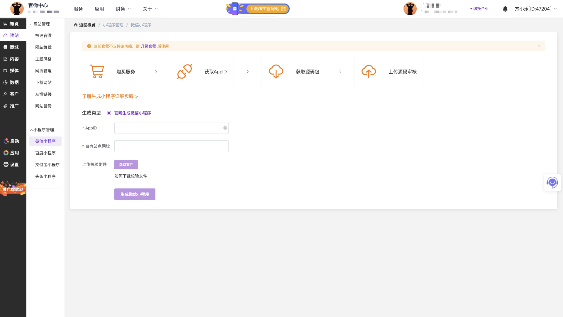Open the 服务 top menu item
The height and width of the screenshot is (317, 563).
(x=78, y=9)
